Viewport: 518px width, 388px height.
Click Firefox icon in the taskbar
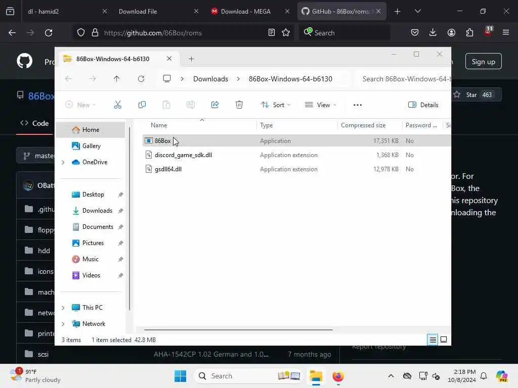[x=338, y=376]
